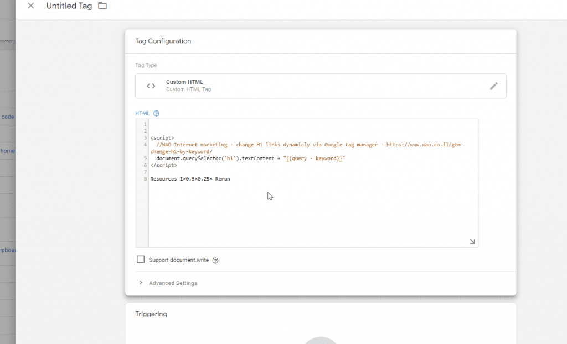
Task: Click the 'change-h1-by-keyword/' wrapped comment line
Action: pos(182,151)
